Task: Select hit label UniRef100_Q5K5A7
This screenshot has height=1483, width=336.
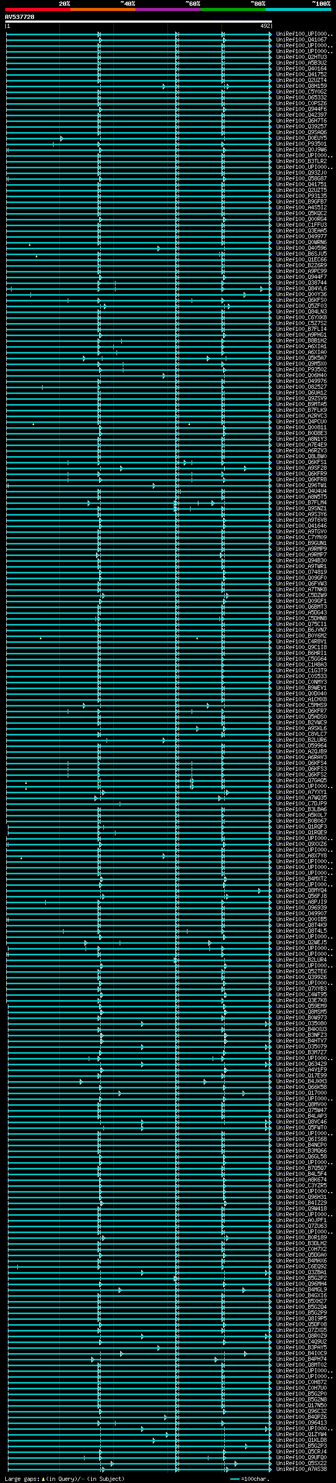Action: (x=301, y=358)
